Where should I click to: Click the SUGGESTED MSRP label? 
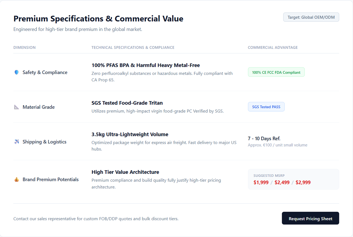[x=269, y=176]
